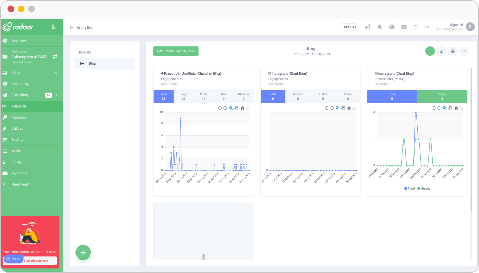Open the announcements megaphone icon
Image resolution: width=479 pixels, height=273 pixels.
pyautogui.click(x=368, y=27)
